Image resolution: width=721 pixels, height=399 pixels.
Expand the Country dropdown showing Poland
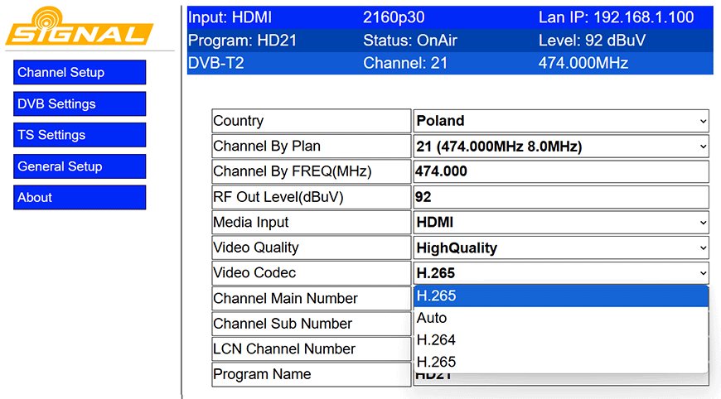pos(561,121)
